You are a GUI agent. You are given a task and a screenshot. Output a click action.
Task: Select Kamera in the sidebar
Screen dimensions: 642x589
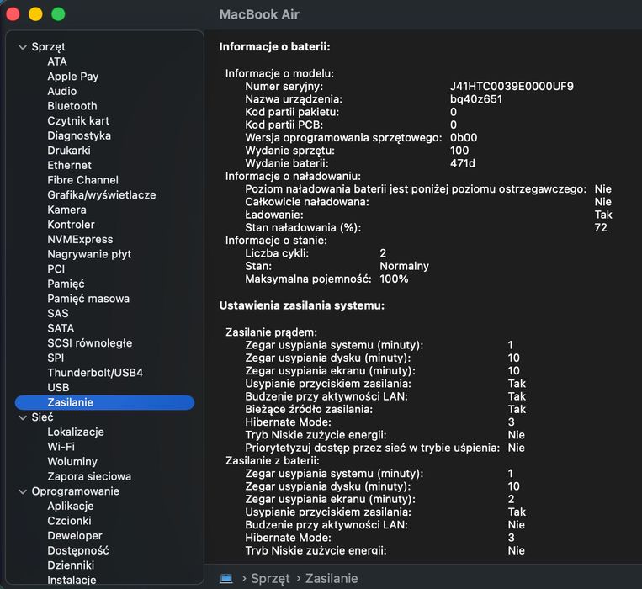[66, 210]
